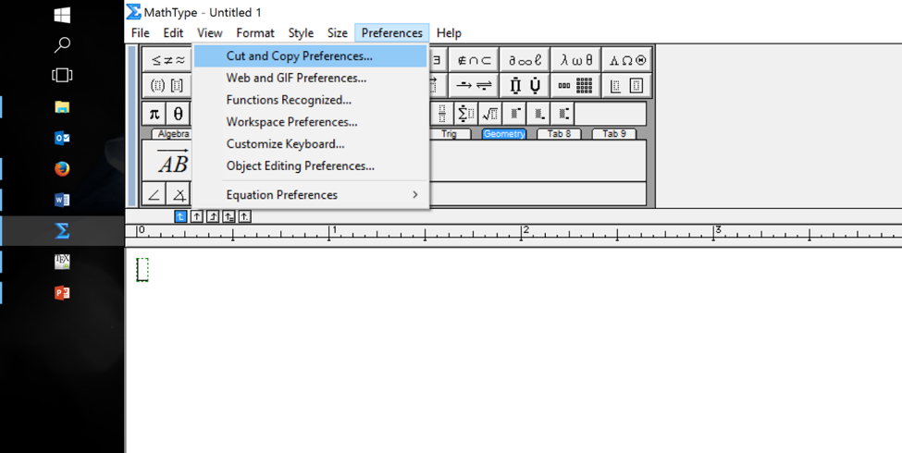Open File Explorer from taskbar
This screenshot has height=453, width=902.
(62, 107)
